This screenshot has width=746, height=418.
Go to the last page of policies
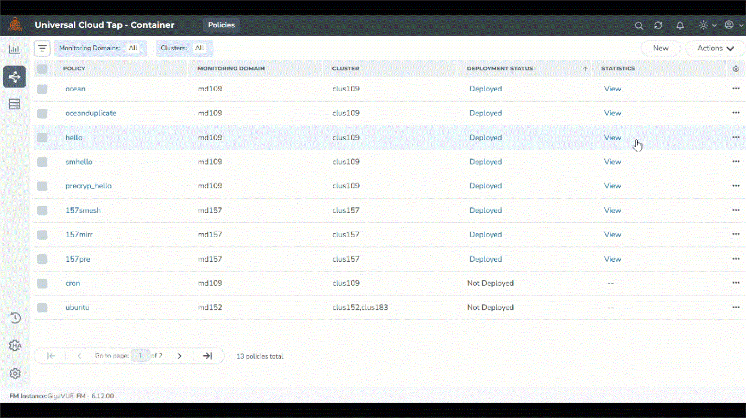207,356
